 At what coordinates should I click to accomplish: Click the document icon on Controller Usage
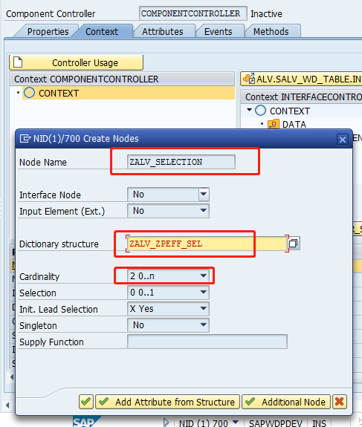(18, 62)
